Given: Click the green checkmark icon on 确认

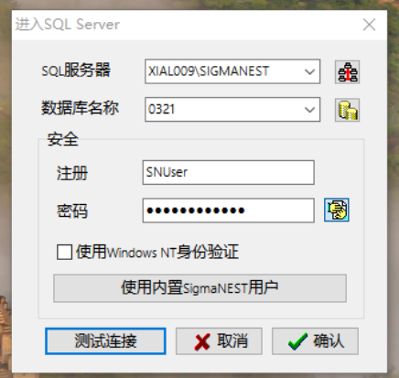Looking at the screenshot, I should point(297,341).
